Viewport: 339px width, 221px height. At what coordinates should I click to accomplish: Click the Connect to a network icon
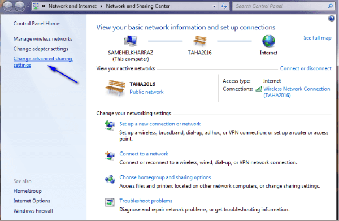[110, 155]
